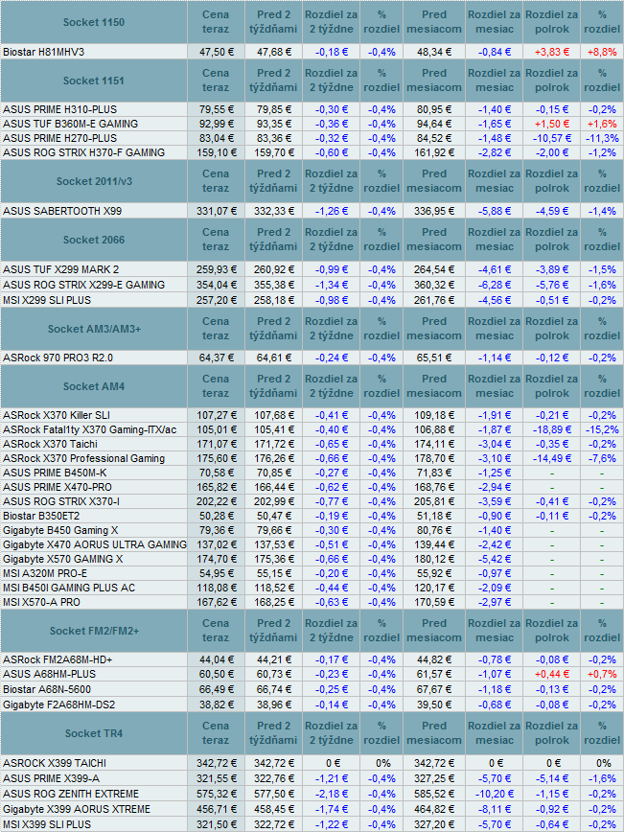Click ASUS ROG STRIX H370-F GAMING
Image resolution: width=624 pixels, height=832 pixels.
click(x=83, y=152)
